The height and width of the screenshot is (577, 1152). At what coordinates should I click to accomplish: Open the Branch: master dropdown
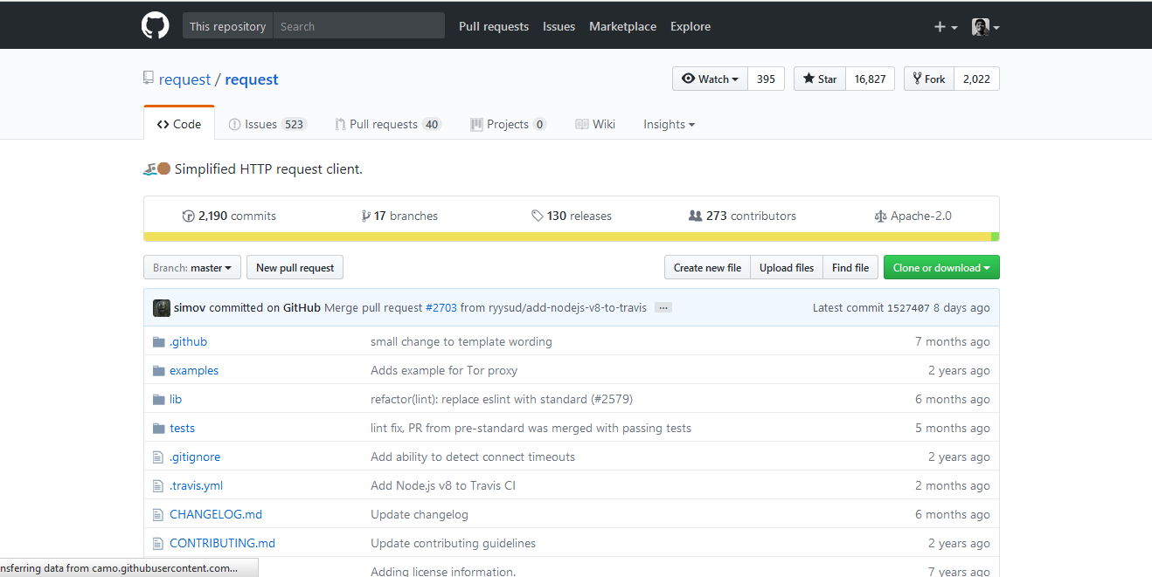coord(191,267)
